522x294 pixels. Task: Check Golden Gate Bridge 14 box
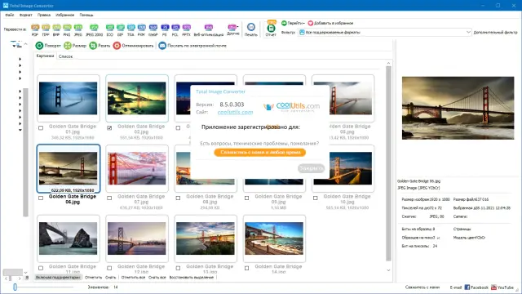[x=246, y=268]
